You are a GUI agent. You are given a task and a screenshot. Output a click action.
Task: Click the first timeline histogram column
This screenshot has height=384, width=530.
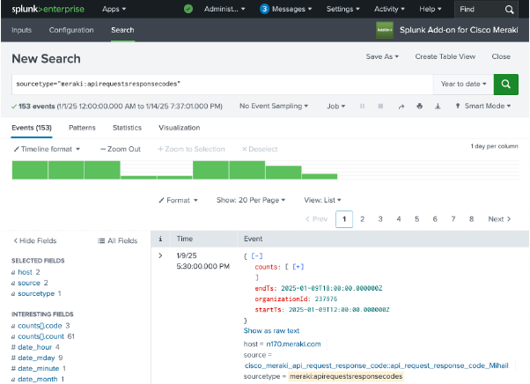pyautogui.click(x=30, y=170)
